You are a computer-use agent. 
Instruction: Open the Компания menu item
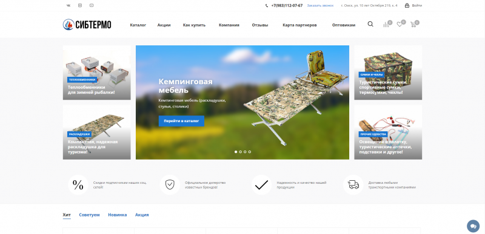(x=229, y=25)
